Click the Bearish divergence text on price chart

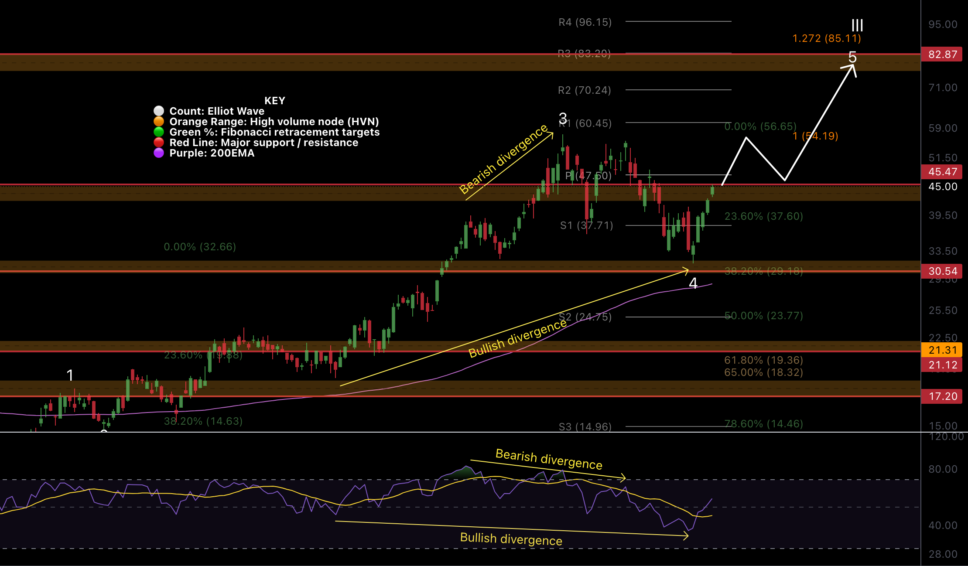[503, 160]
